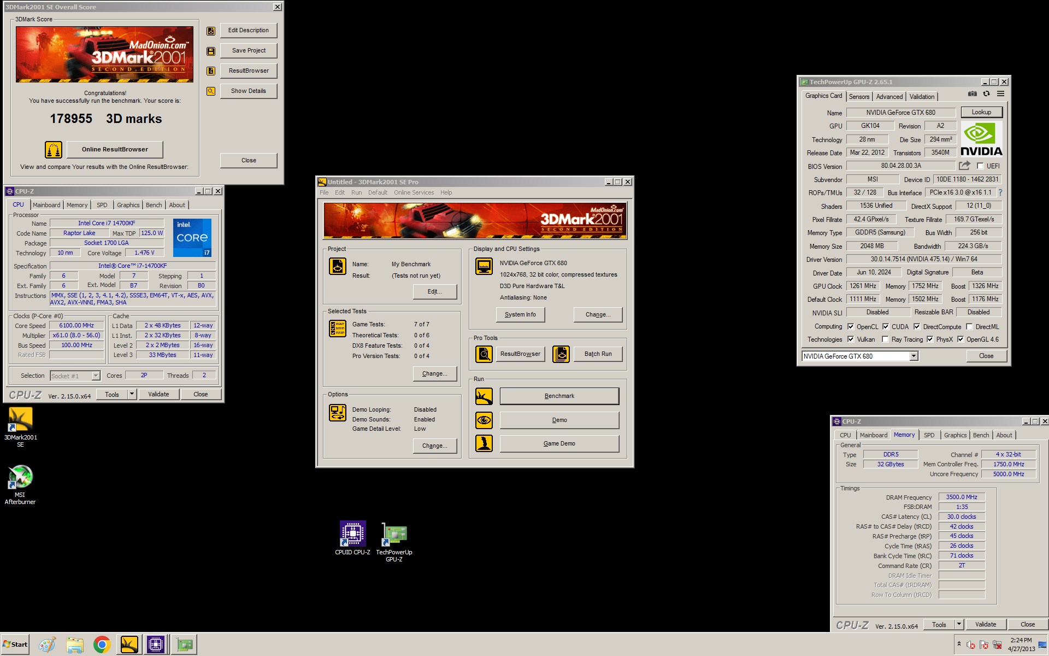The height and width of the screenshot is (656, 1049).
Task: Click the Online ResultBrowser icon
Action: tap(54, 149)
